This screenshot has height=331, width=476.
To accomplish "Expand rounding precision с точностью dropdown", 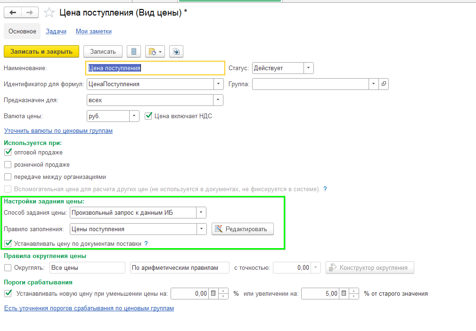I will [x=316, y=267].
